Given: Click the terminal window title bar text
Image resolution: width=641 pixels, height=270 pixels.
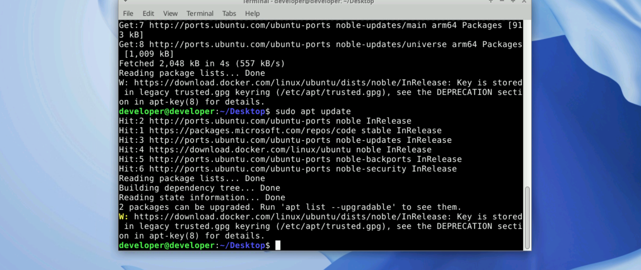Looking at the screenshot, I should (308, 2).
